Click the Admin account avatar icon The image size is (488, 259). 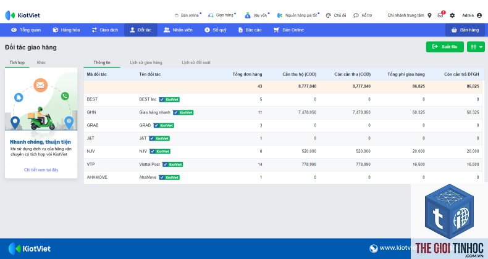tap(479, 15)
